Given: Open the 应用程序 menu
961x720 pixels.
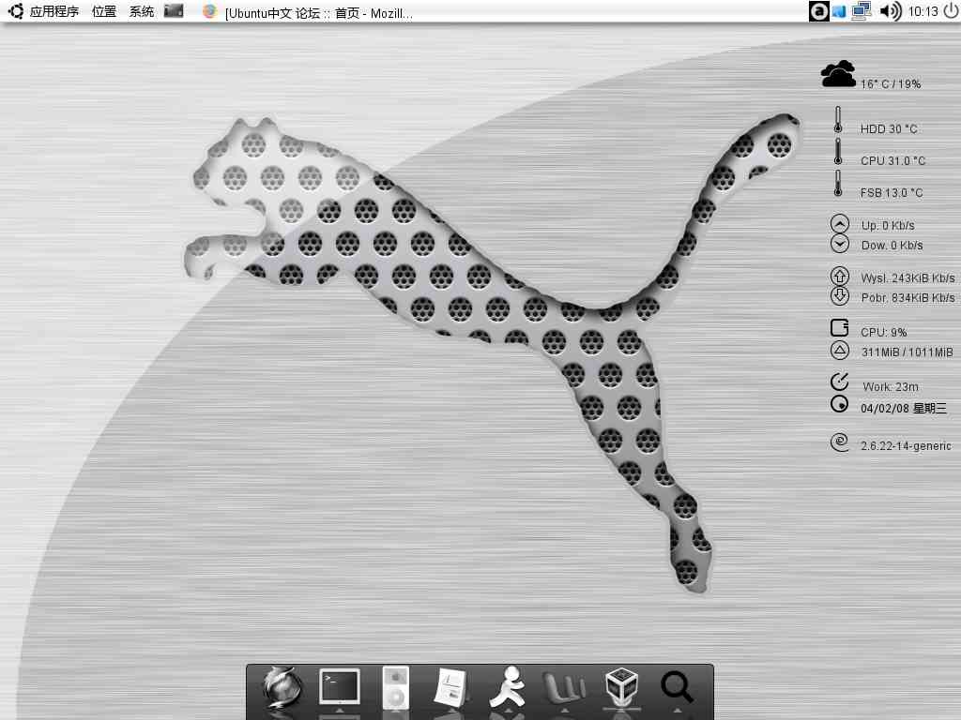Looking at the screenshot, I should point(53,11).
